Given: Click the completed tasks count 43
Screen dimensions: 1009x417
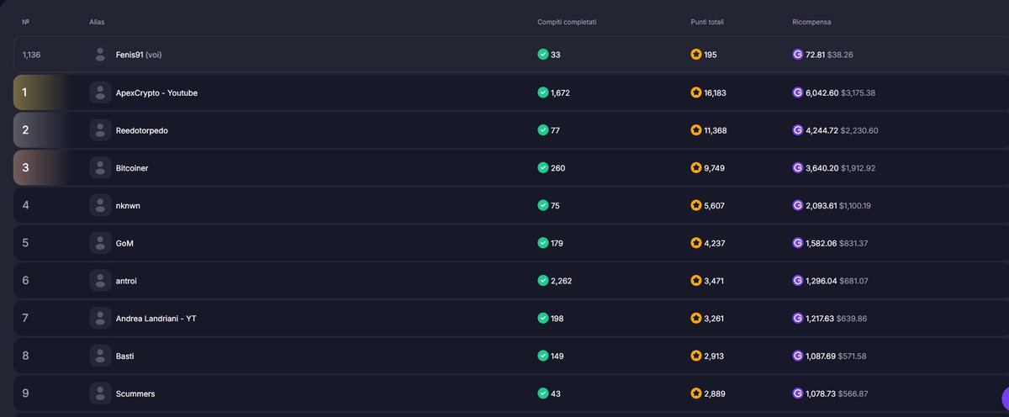Looking at the screenshot, I should pos(555,393).
